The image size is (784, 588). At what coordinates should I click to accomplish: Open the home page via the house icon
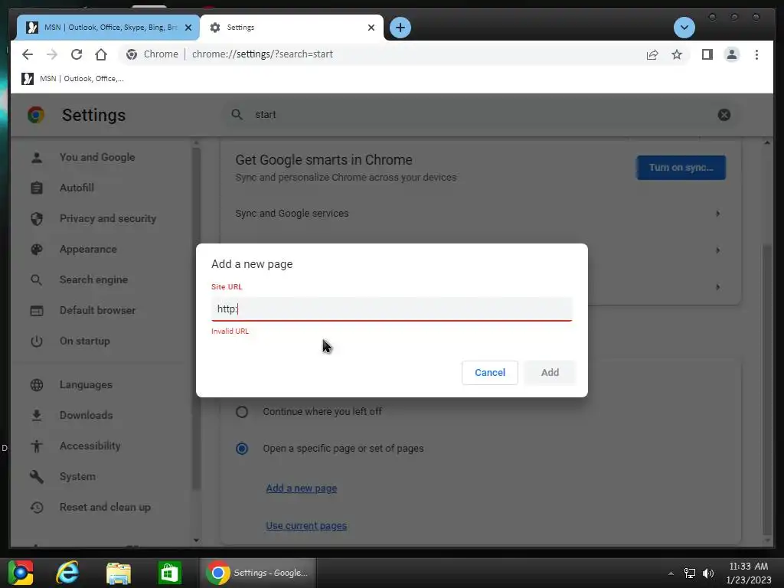[x=101, y=54]
